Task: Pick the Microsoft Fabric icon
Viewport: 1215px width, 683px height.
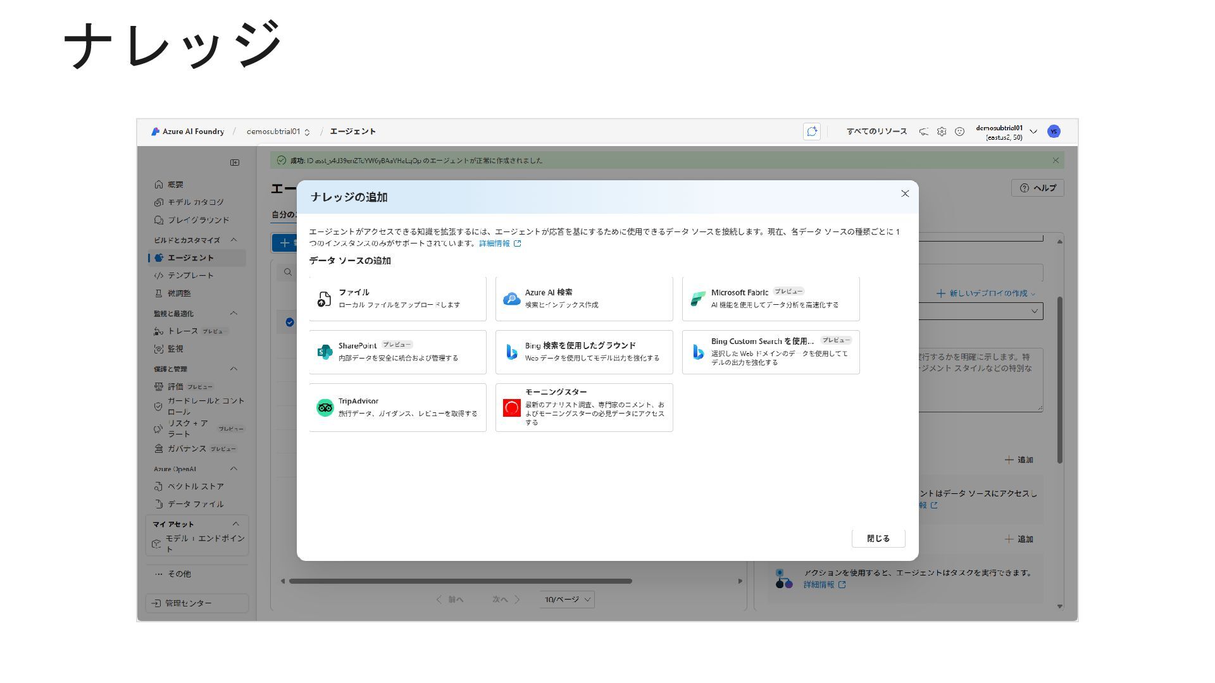Action: (698, 299)
